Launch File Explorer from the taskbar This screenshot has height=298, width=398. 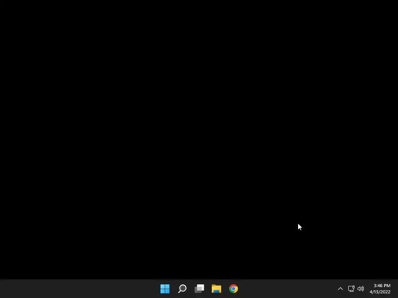[216, 289]
